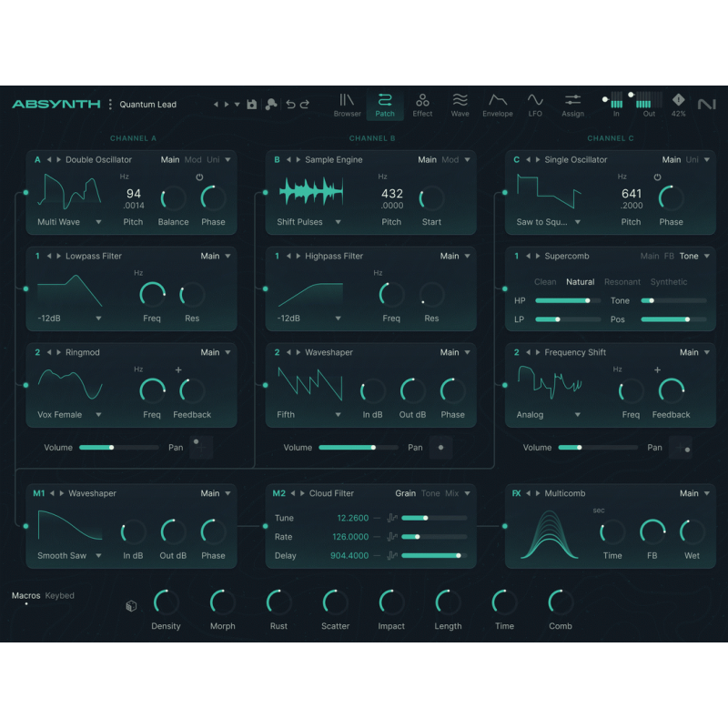Click the plus icon in Ringmod module
This screenshot has height=728, width=728.
pos(178,370)
